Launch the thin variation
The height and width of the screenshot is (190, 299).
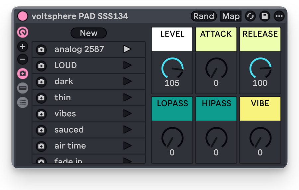pos(127,97)
